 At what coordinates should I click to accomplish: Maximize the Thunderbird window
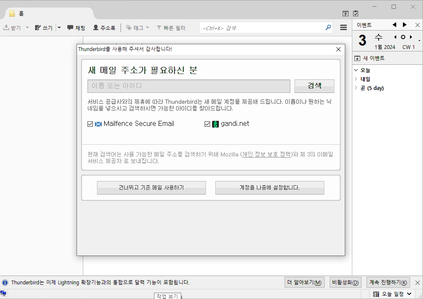pos(394,7)
